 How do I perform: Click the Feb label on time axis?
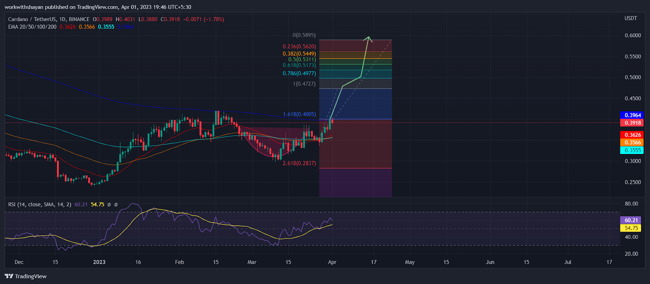[x=179, y=262]
